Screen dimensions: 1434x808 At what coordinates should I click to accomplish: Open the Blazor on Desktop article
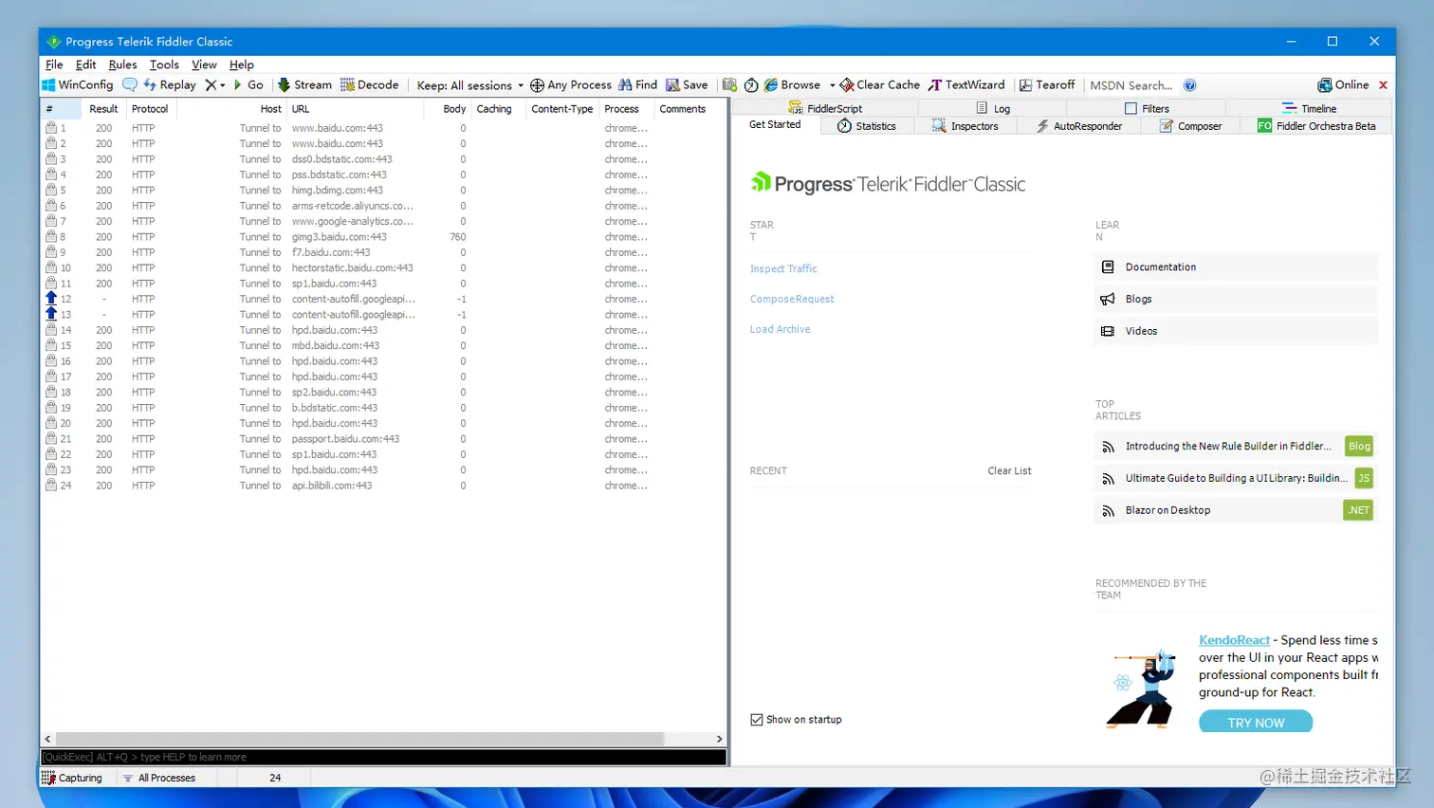tap(1236, 510)
